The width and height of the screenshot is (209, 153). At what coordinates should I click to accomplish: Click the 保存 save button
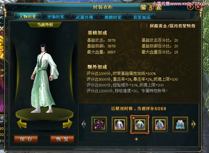(x=26, y=139)
